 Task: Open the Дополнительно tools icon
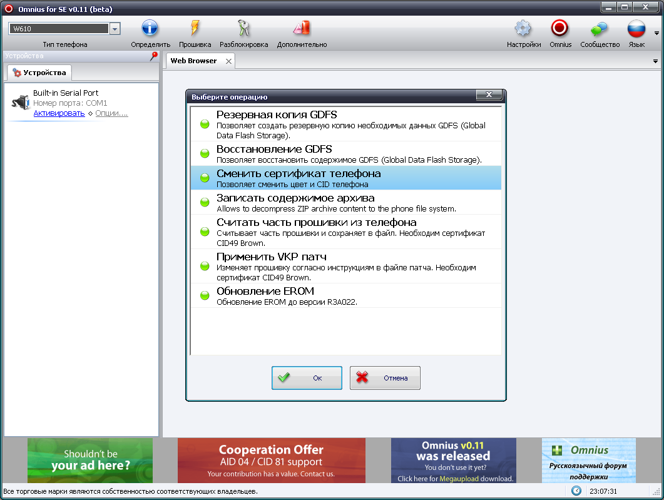302,28
